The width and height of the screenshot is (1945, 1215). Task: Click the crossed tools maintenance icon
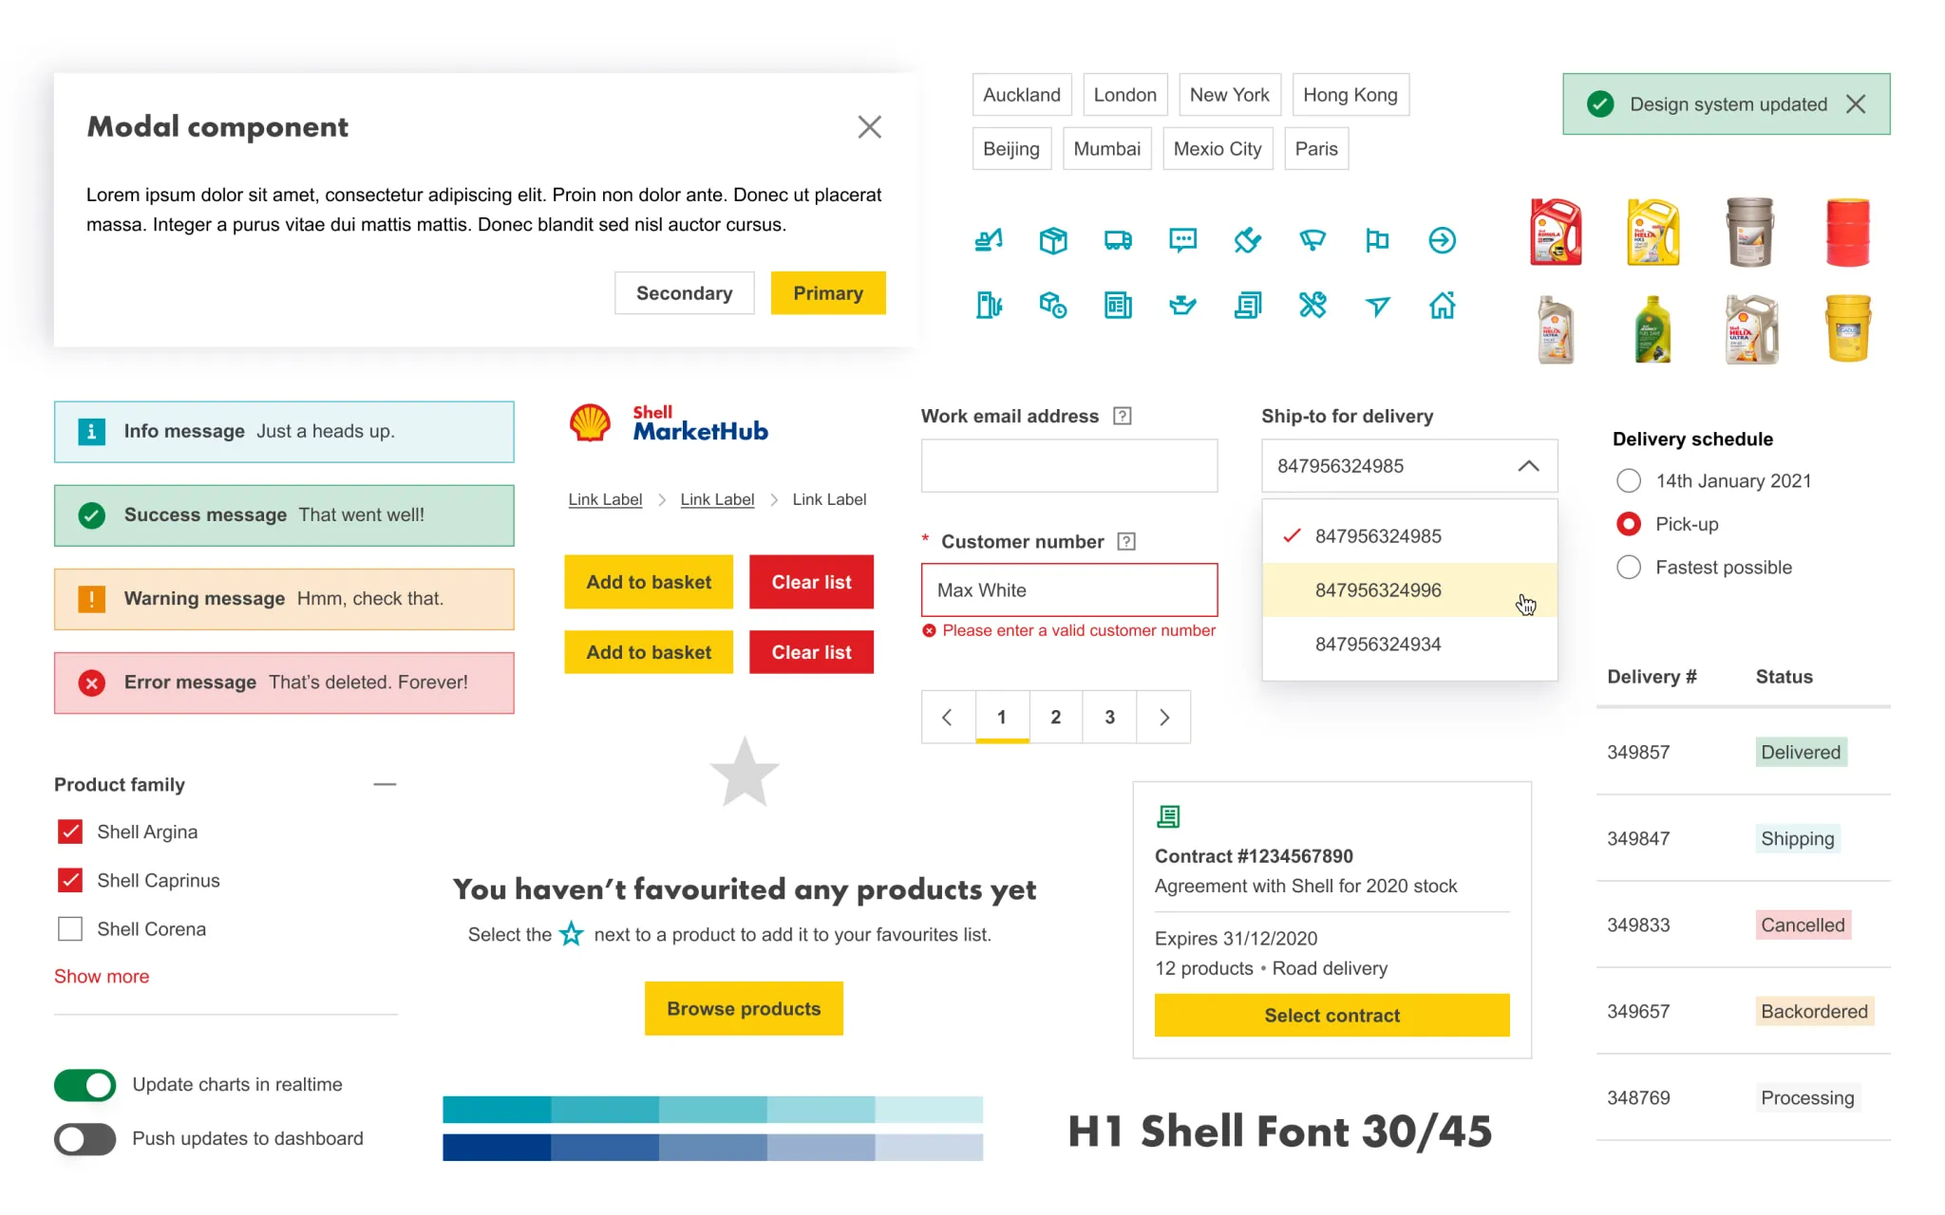[1312, 305]
